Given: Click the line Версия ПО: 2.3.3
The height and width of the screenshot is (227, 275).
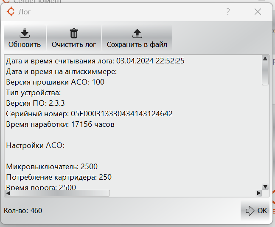Looking at the screenshot, I should pyautogui.click(x=35, y=103).
